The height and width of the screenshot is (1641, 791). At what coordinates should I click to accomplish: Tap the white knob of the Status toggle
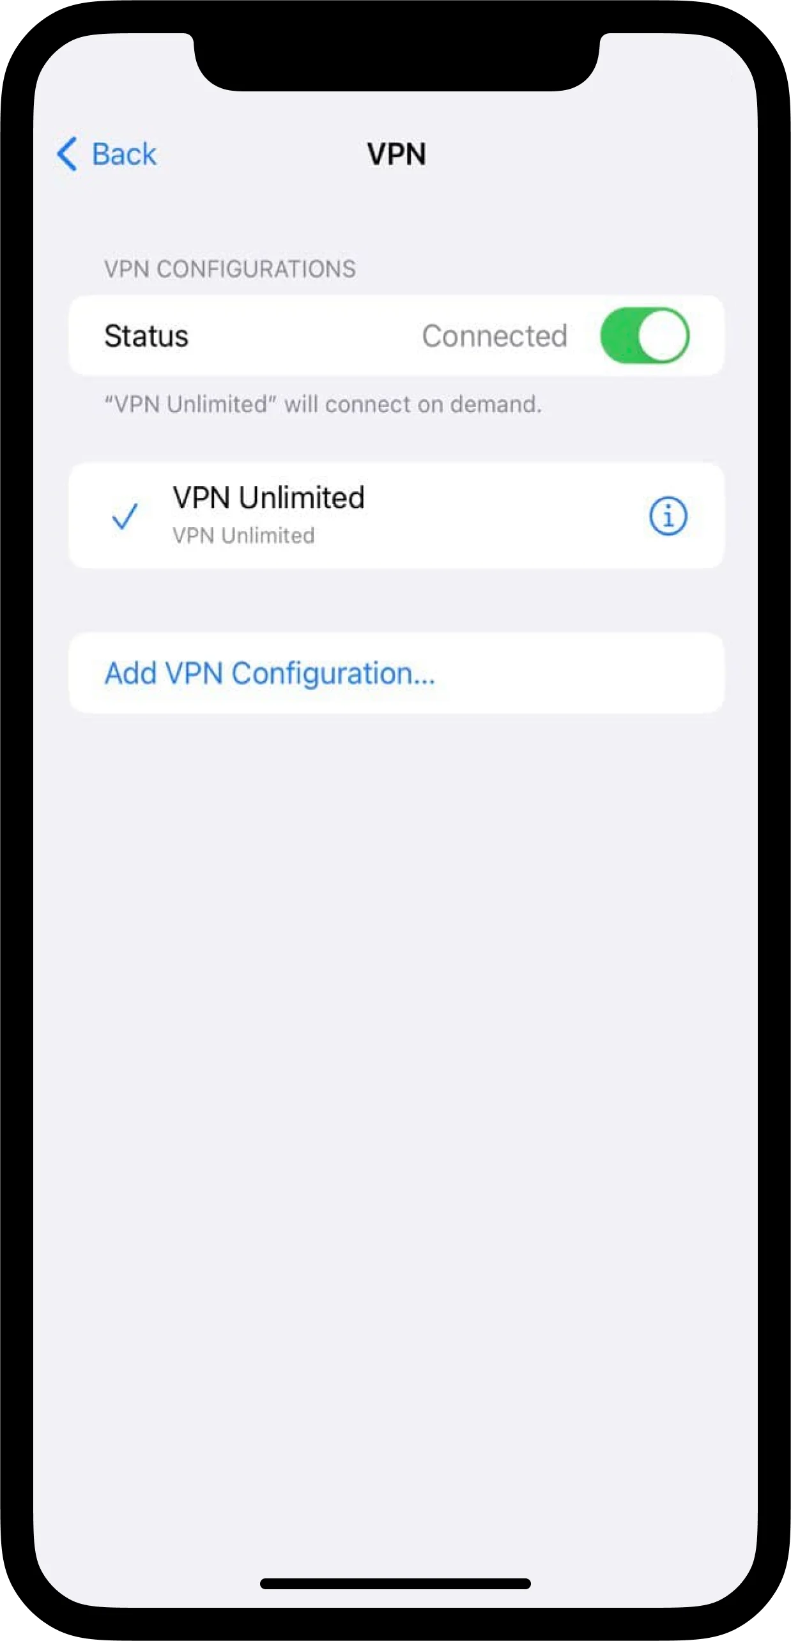[662, 335]
